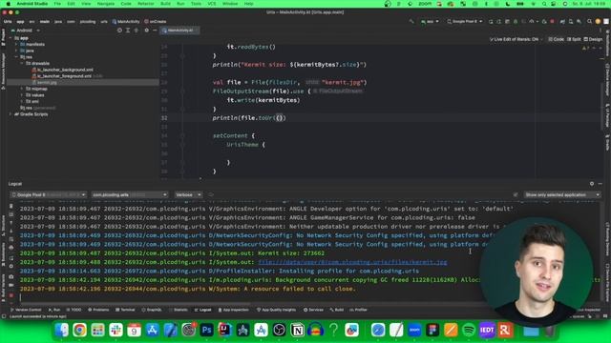Select kermit.jpg in the project tree
Screen dimensions: 611x343
47,83
